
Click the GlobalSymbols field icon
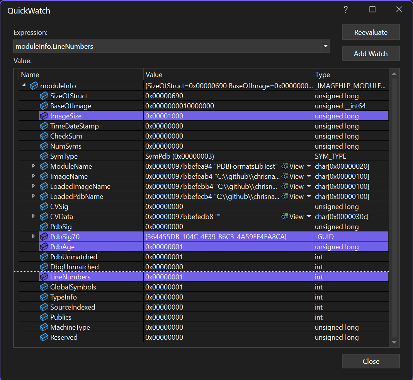[x=44, y=287]
